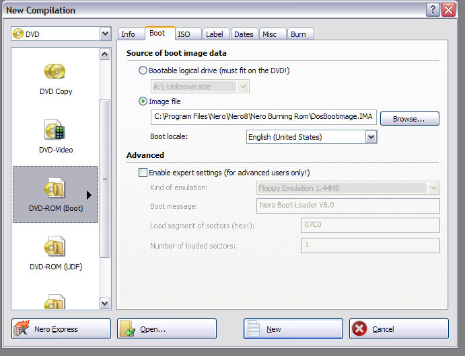Click the 'Boot locale:' label

point(169,137)
